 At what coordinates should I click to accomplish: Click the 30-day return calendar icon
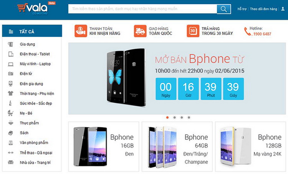pyautogui.click(x=193, y=31)
